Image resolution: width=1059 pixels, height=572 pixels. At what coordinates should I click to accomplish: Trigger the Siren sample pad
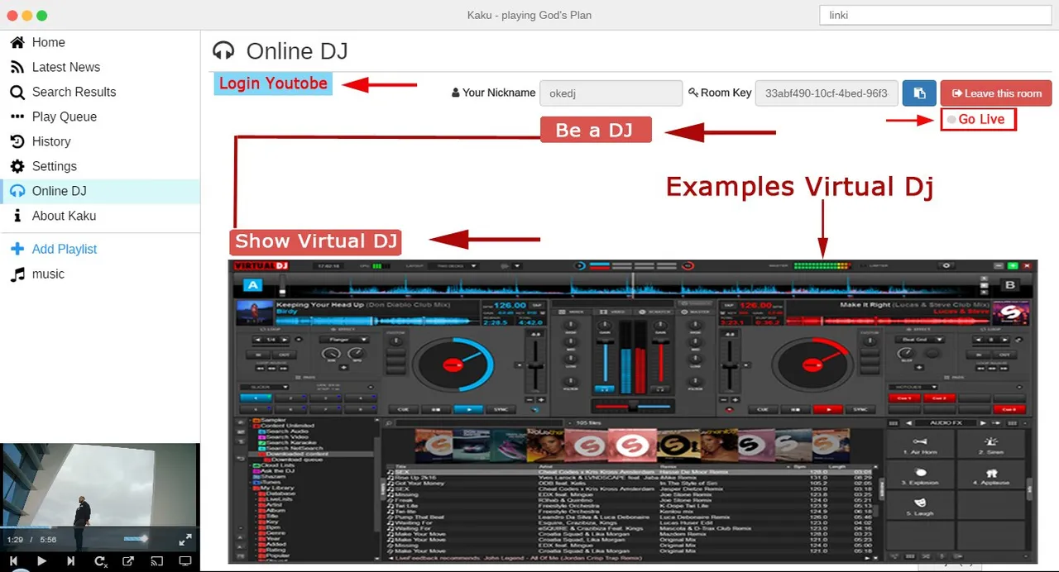pyautogui.click(x=990, y=445)
